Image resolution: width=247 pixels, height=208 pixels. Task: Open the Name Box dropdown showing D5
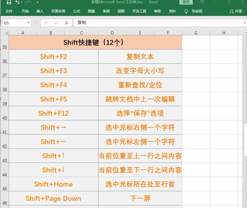(28, 22)
